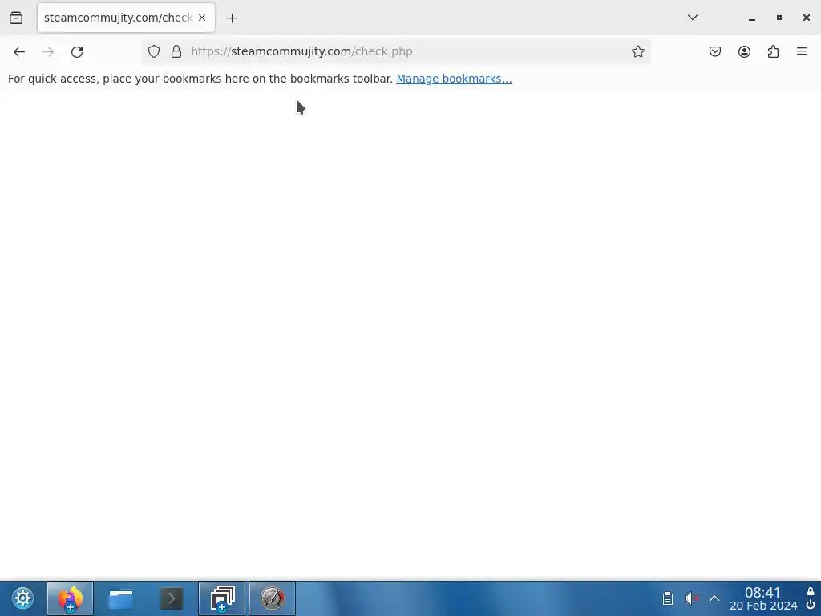Close the steamcommujity.com tab
This screenshot has width=821, height=616.
pyautogui.click(x=202, y=18)
